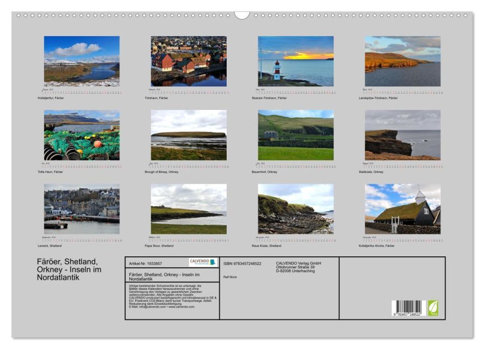Open the Bauernhof, Orkney green field photo
Screen dimensions: 484x349
296,135
